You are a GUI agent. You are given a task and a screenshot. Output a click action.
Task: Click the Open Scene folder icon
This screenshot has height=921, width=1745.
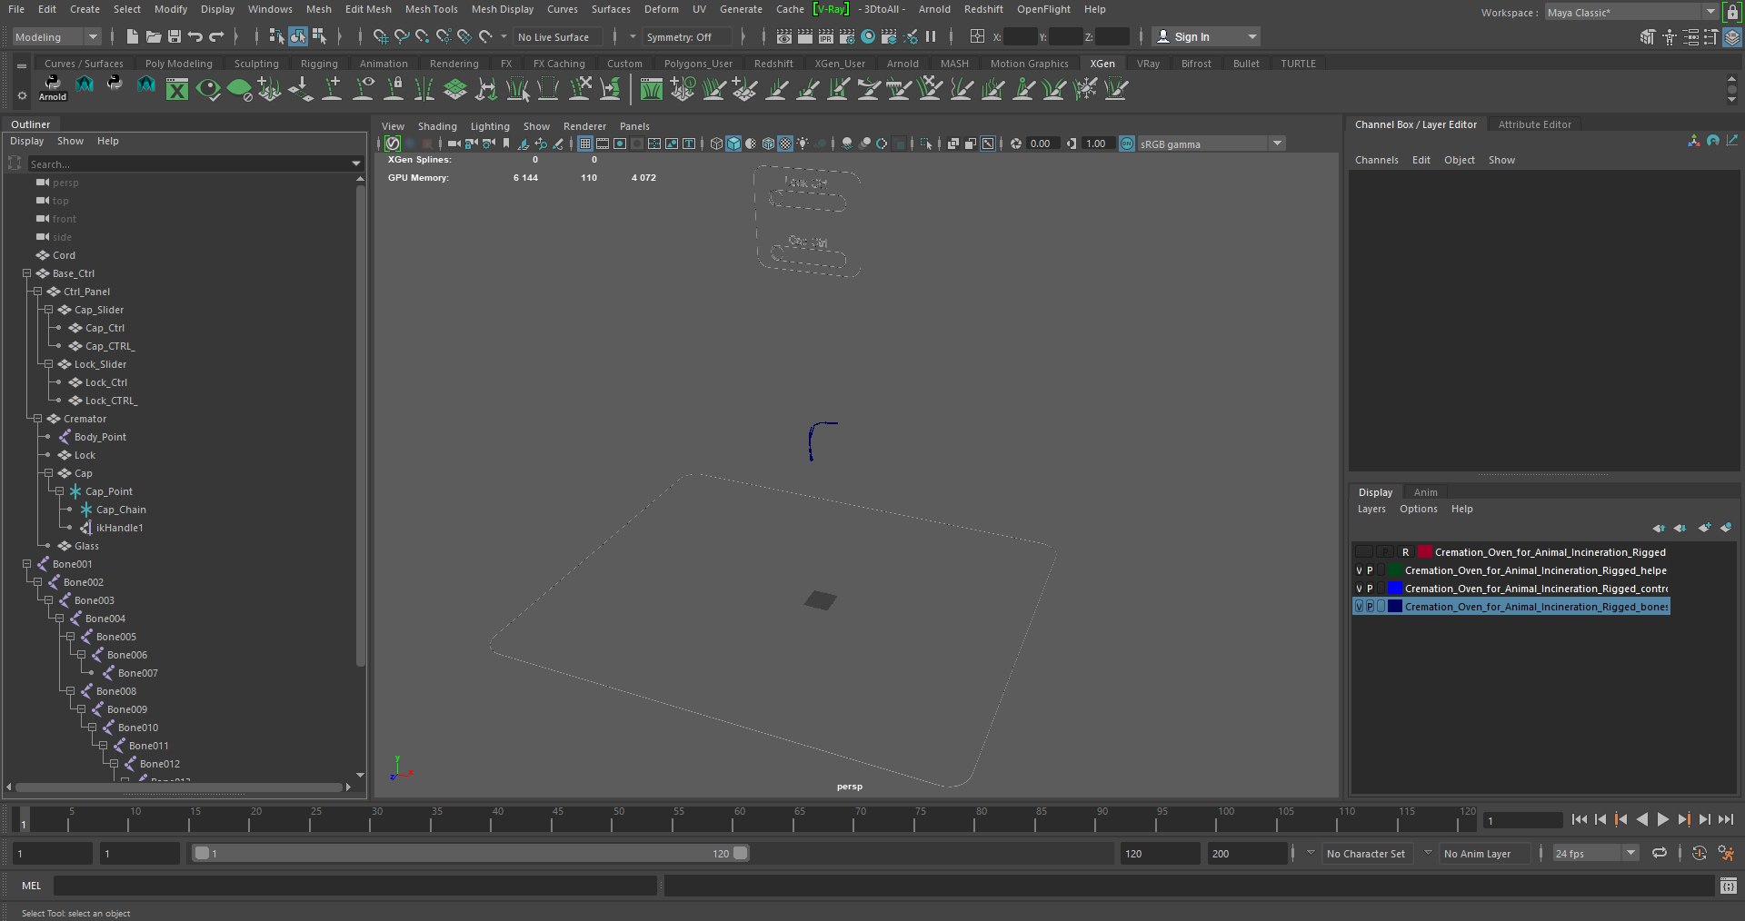(x=154, y=36)
